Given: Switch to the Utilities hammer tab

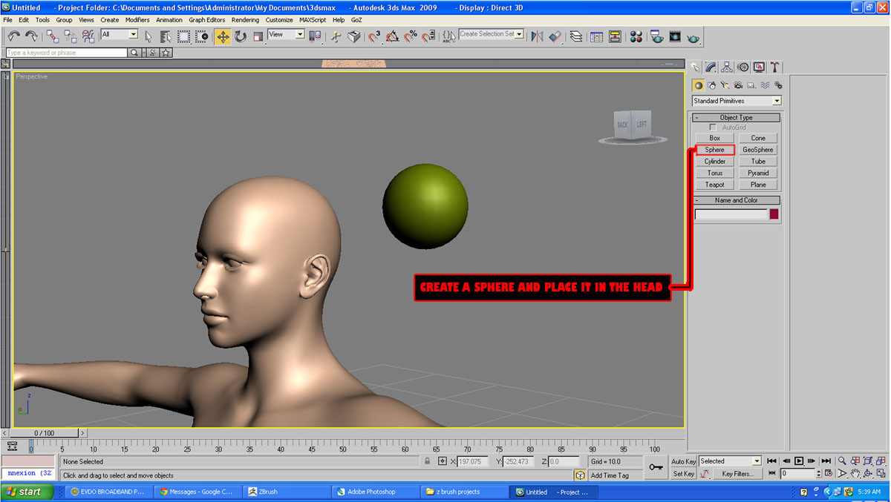Looking at the screenshot, I should [x=775, y=67].
